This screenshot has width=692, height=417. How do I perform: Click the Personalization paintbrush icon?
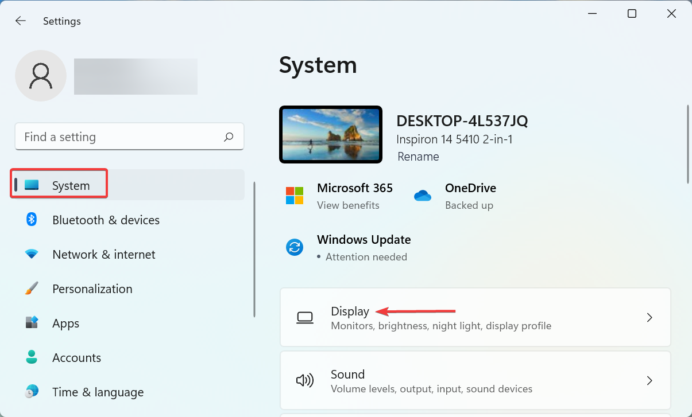tap(32, 289)
